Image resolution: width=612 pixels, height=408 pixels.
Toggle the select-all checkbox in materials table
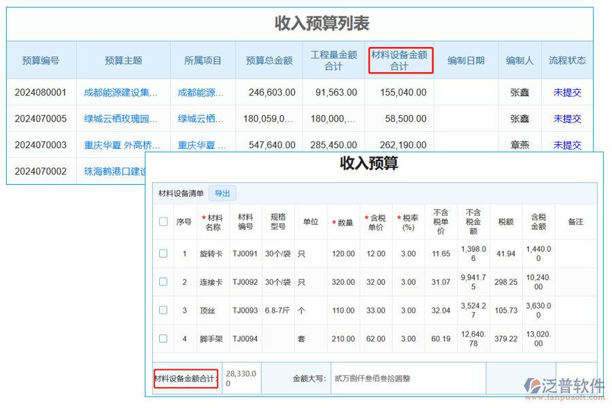click(x=163, y=221)
